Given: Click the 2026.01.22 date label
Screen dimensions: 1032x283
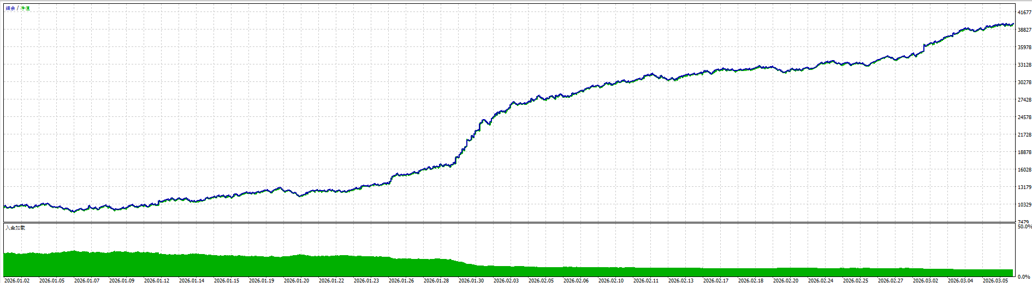Looking at the screenshot, I should 331,280.
